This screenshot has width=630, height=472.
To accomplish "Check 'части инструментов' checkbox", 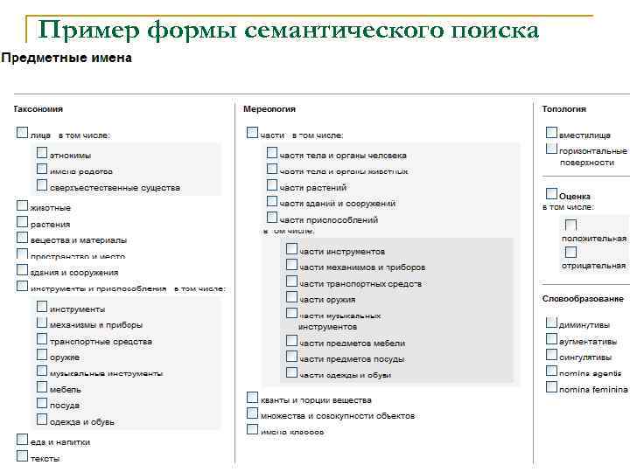I will pyautogui.click(x=291, y=249).
